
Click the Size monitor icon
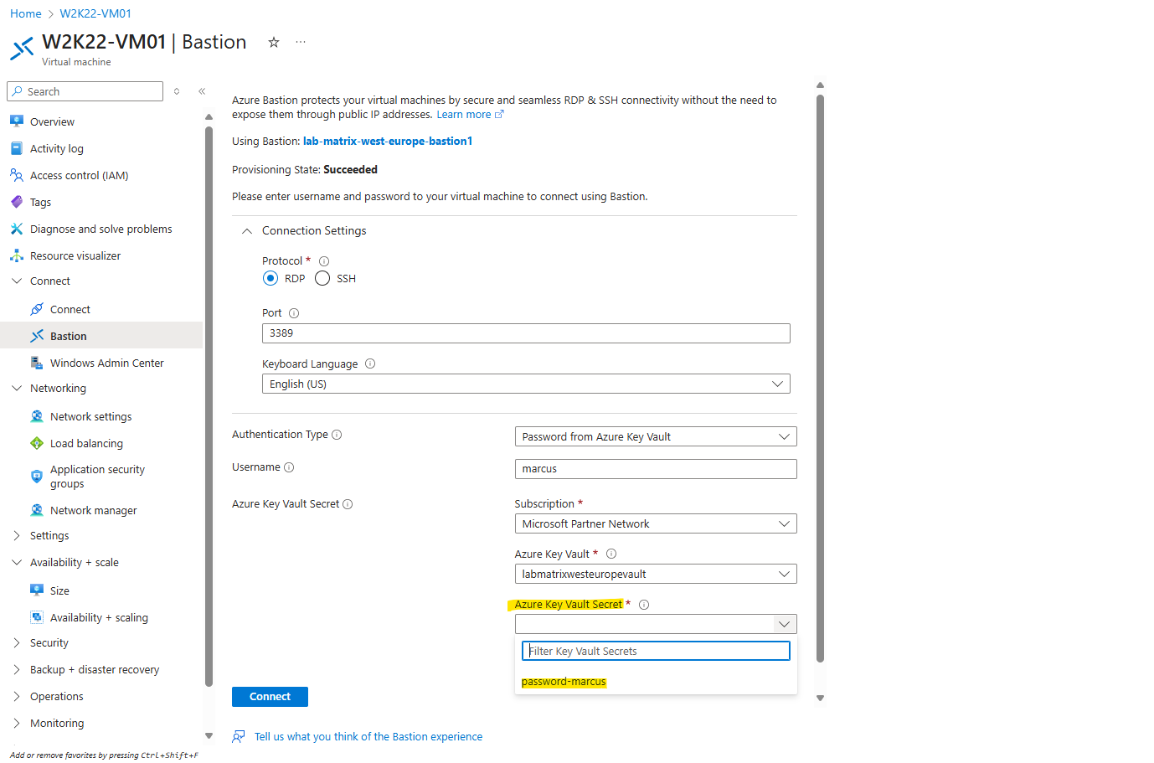(37, 590)
